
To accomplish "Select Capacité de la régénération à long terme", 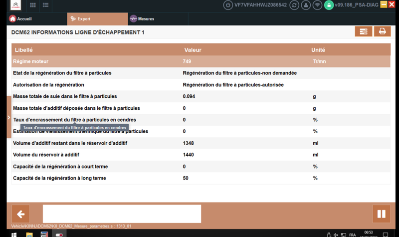I will coord(201,178).
